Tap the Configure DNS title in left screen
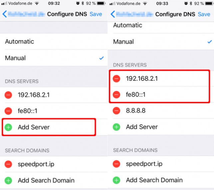The width and height of the screenshot is (214, 190). point(67,14)
